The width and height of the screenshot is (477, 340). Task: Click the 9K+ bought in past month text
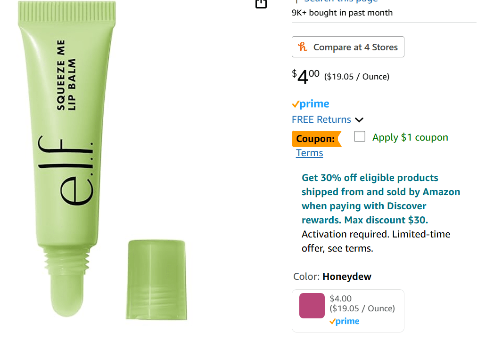342,13
